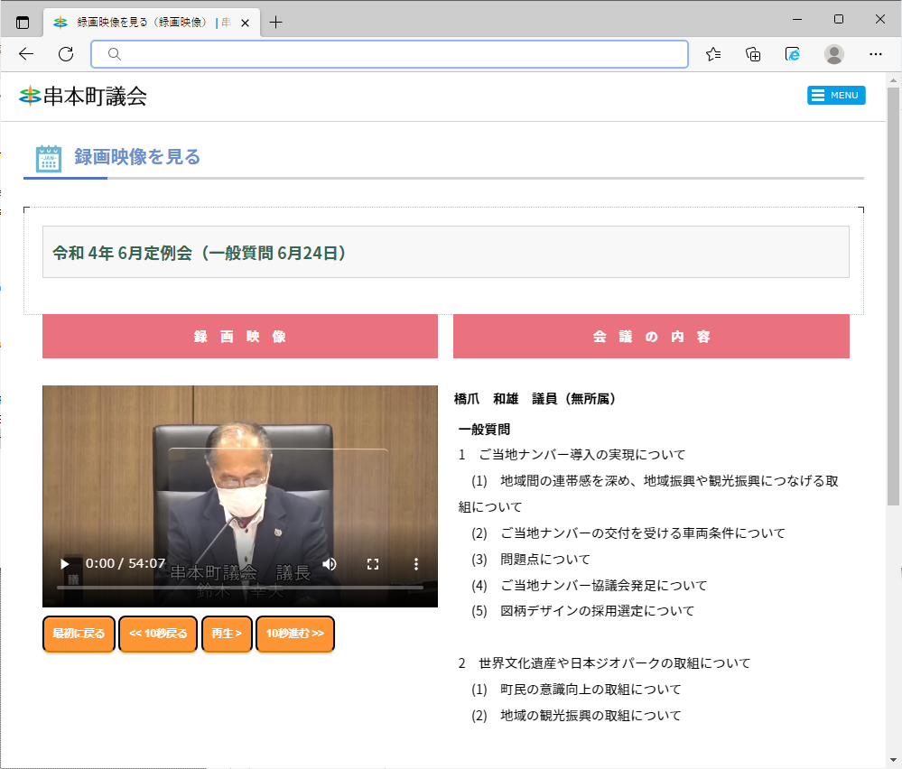This screenshot has height=769, width=902.
Task: Click the 最初に戻る button
Action: (79, 634)
